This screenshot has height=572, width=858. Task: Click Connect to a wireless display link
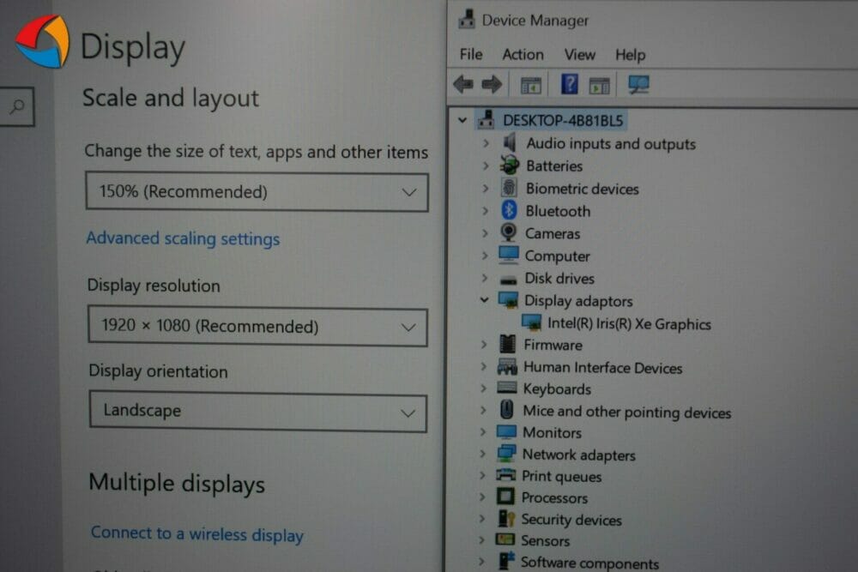pyautogui.click(x=197, y=533)
